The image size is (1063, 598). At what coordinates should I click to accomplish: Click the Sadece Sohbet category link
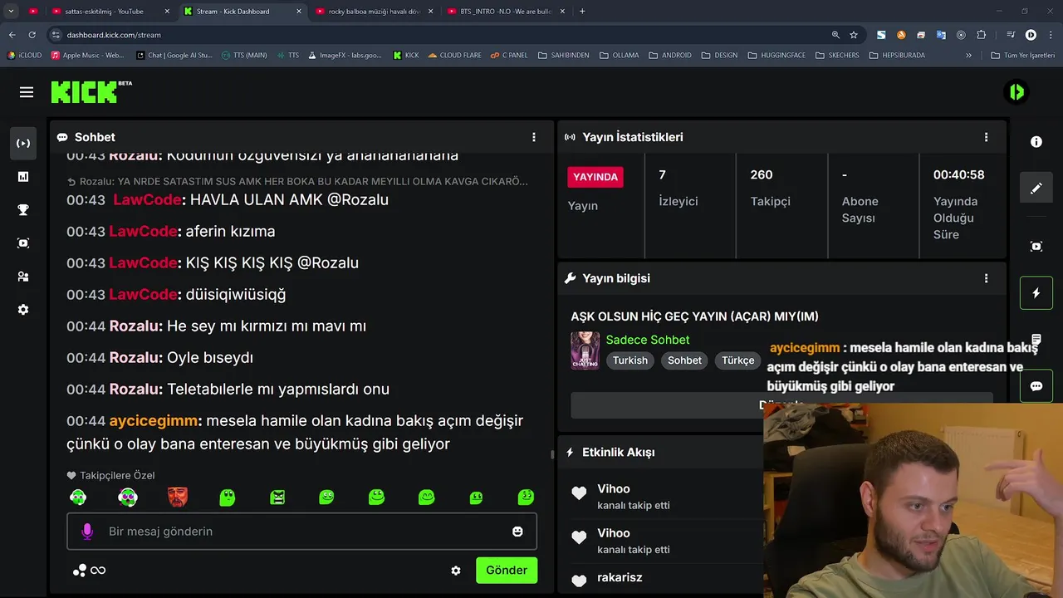(648, 340)
